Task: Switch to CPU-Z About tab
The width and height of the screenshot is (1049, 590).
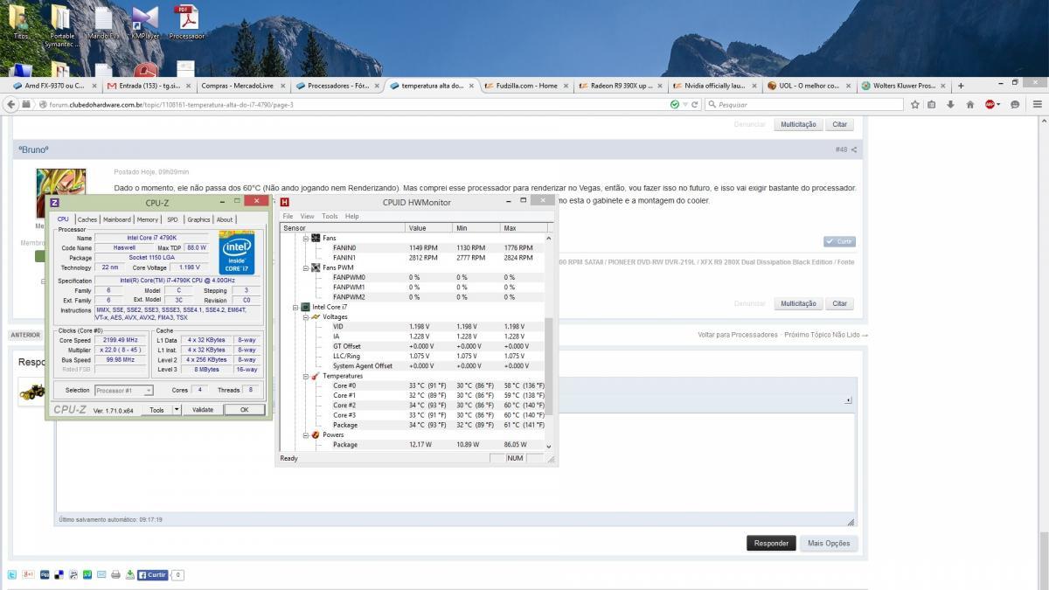Action: (x=225, y=219)
